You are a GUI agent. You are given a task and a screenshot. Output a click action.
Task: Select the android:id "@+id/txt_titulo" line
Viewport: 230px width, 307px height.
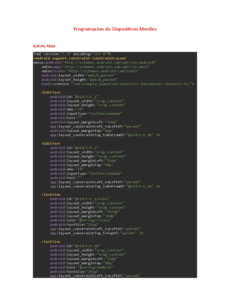(79, 199)
